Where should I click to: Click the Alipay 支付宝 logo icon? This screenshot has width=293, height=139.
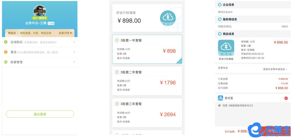pyautogui.click(x=220, y=98)
